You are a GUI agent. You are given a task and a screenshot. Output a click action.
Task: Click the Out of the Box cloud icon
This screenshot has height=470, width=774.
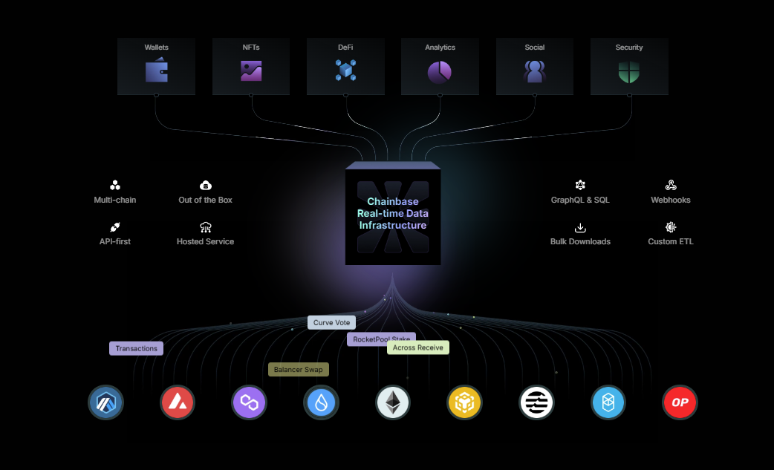click(x=205, y=185)
